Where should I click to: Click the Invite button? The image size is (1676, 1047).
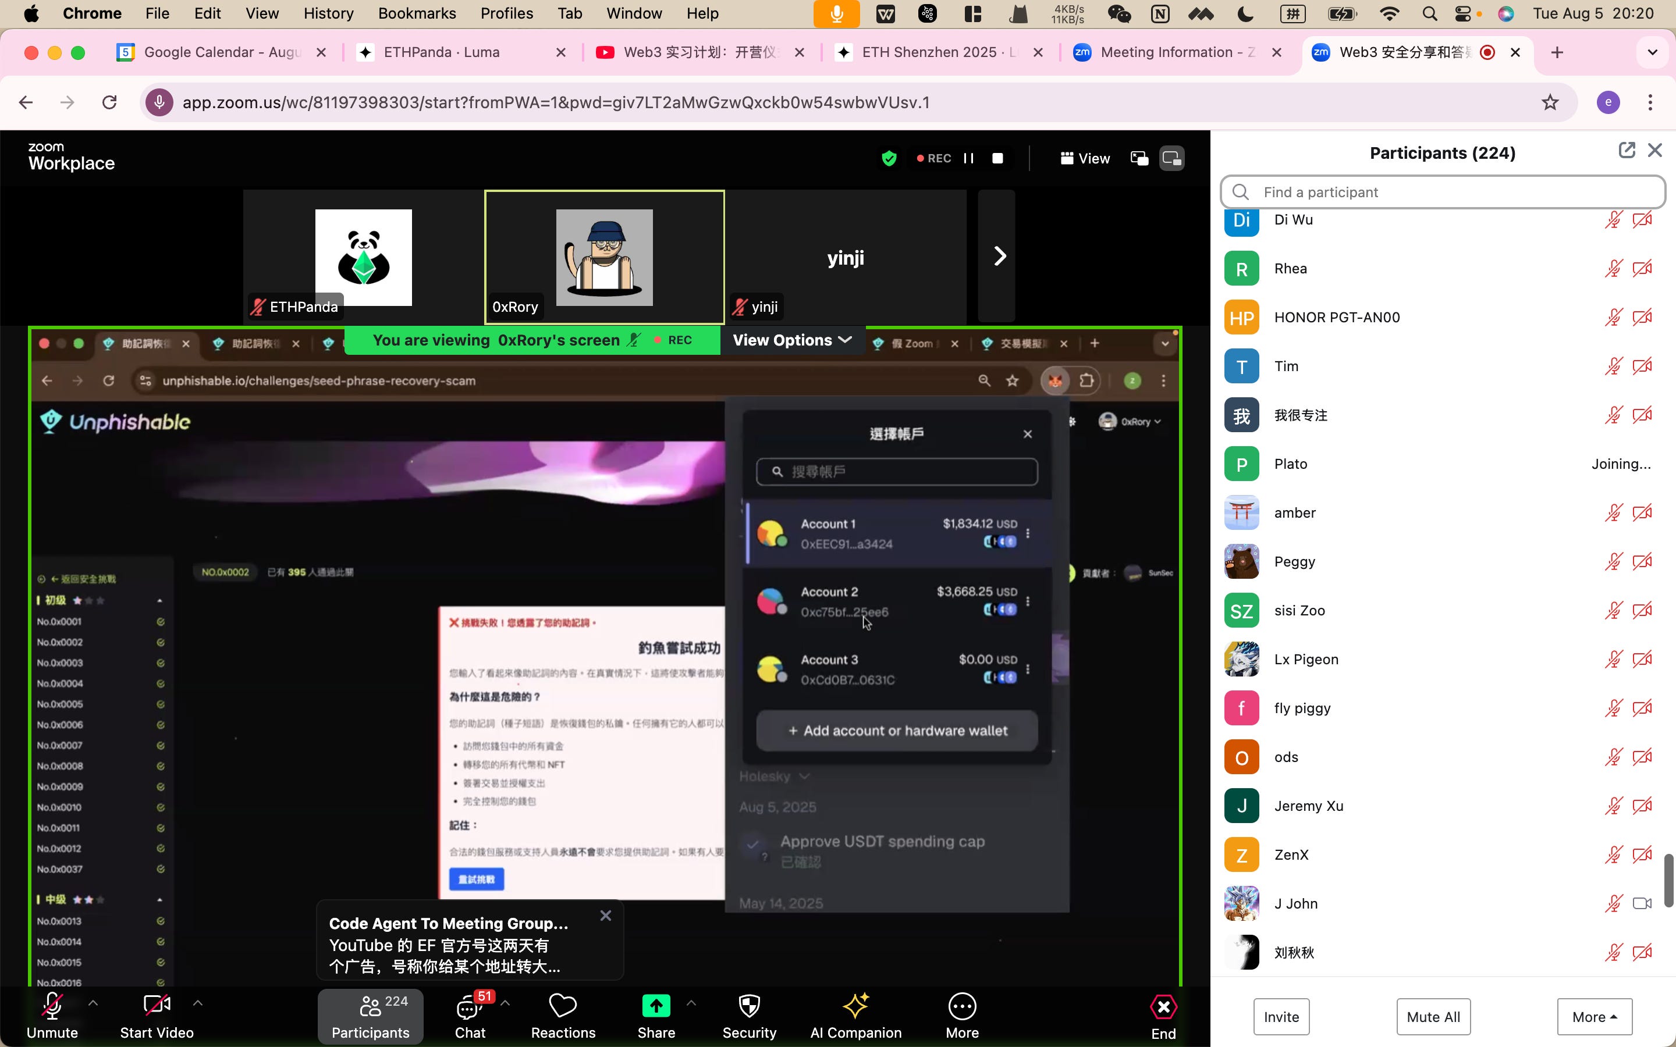pyautogui.click(x=1281, y=1017)
